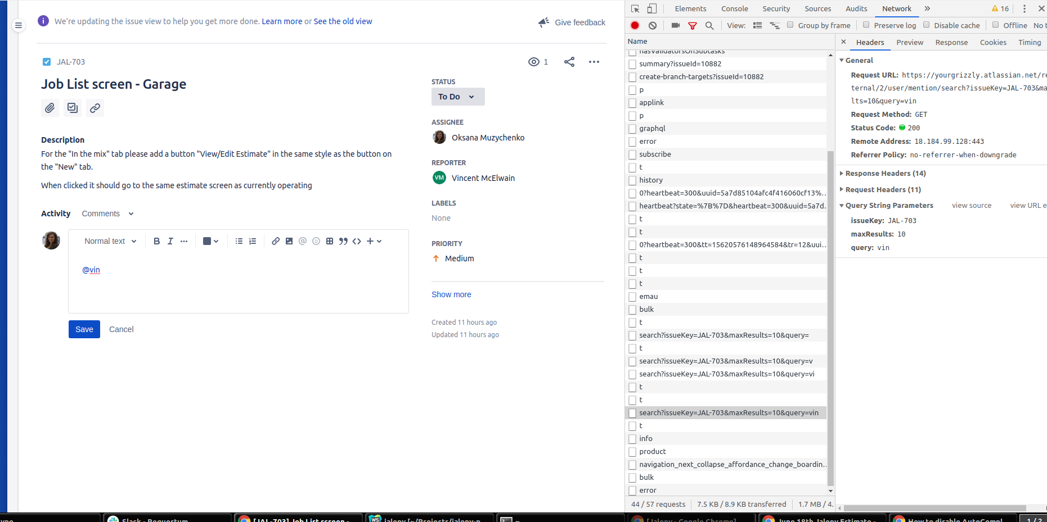The height and width of the screenshot is (522, 1047).
Task: Insert a table in the comment editor
Action: coord(330,241)
